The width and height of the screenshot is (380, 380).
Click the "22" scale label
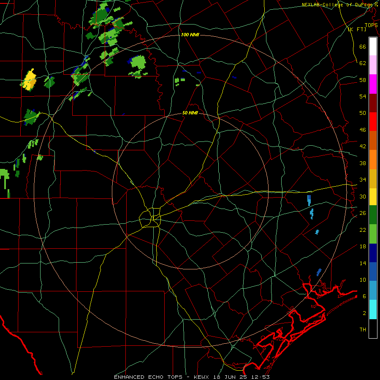click(x=363, y=230)
